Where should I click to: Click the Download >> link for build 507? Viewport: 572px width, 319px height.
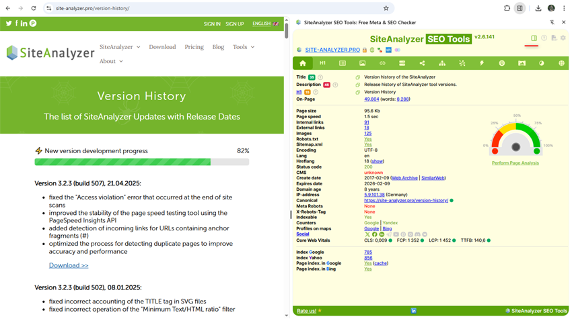69,265
